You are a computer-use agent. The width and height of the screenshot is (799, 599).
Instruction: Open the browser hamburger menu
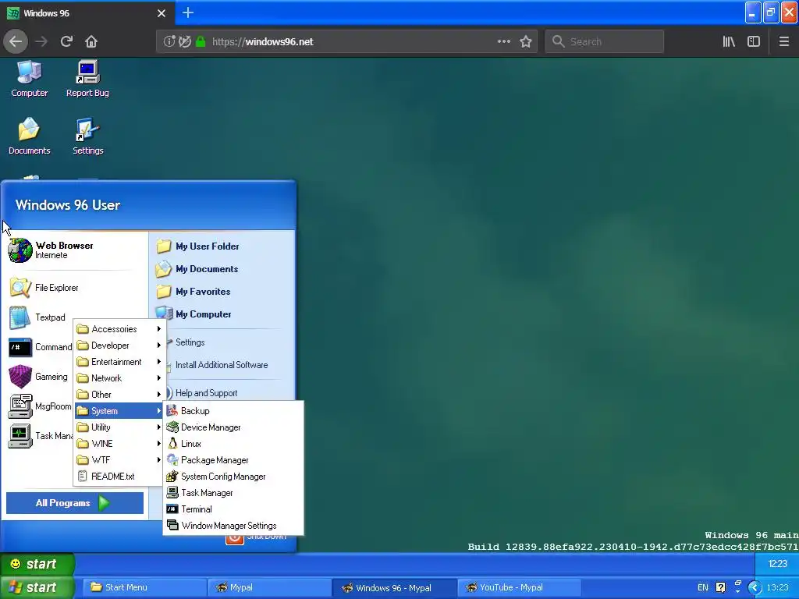(783, 42)
